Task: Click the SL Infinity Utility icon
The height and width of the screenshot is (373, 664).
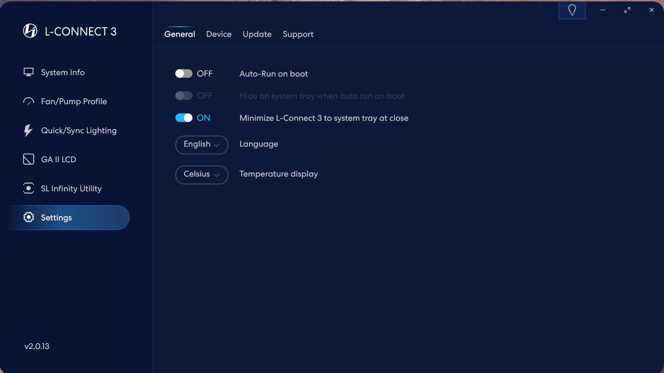Action: click(x=29, y=189)
